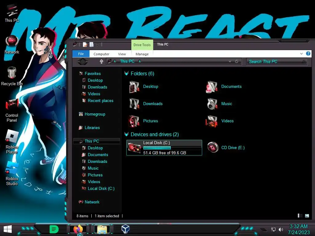This screenshot has width=315, height=236.
Task: Open the File tab
Action: pos(81,54)
